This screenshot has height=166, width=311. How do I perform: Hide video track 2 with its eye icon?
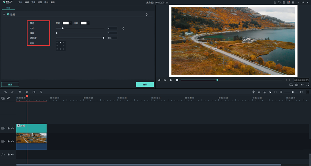point(12,128)
